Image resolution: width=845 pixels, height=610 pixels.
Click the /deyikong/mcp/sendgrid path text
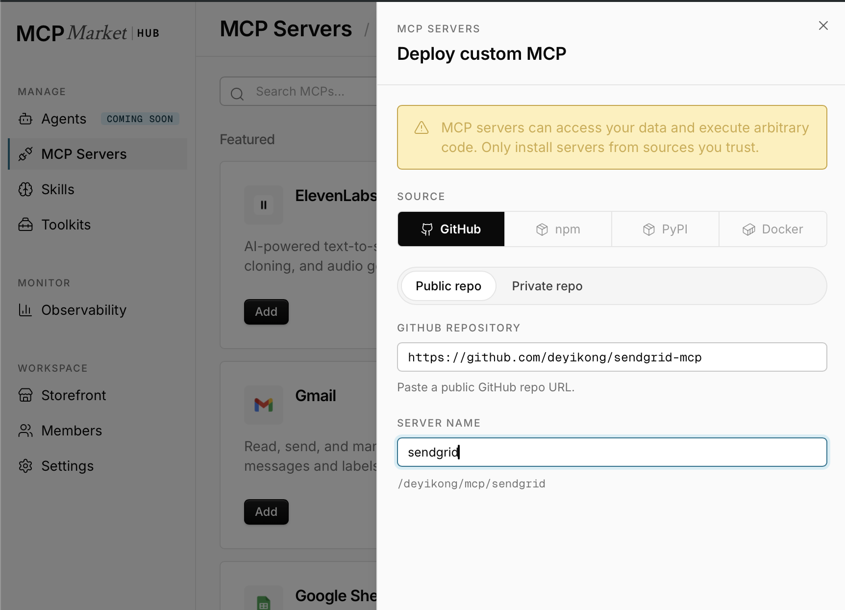pos(472,484)
